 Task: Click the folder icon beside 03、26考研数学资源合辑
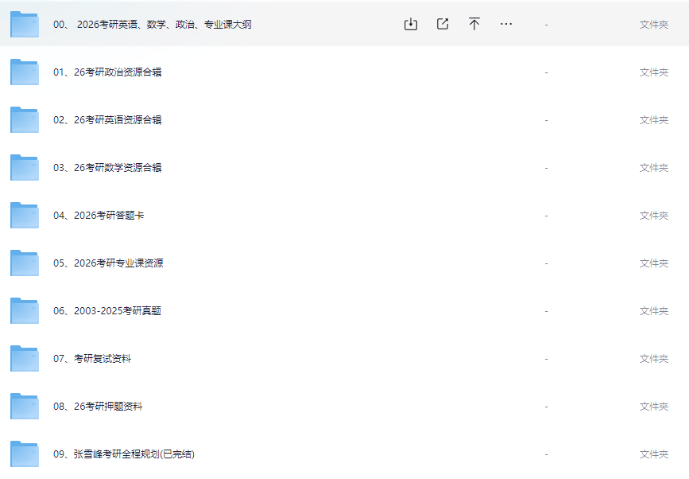pos(24,168)
